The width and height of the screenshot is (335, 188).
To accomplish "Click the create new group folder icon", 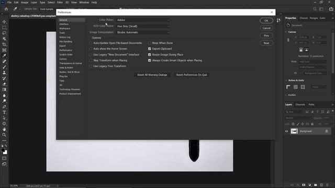I will tap(316, 185).
